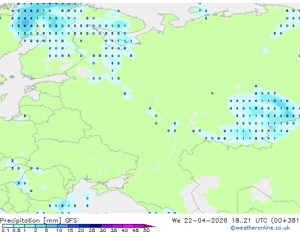Select the 0.5–1 mm legend color swatch

[x=19, y=226]
